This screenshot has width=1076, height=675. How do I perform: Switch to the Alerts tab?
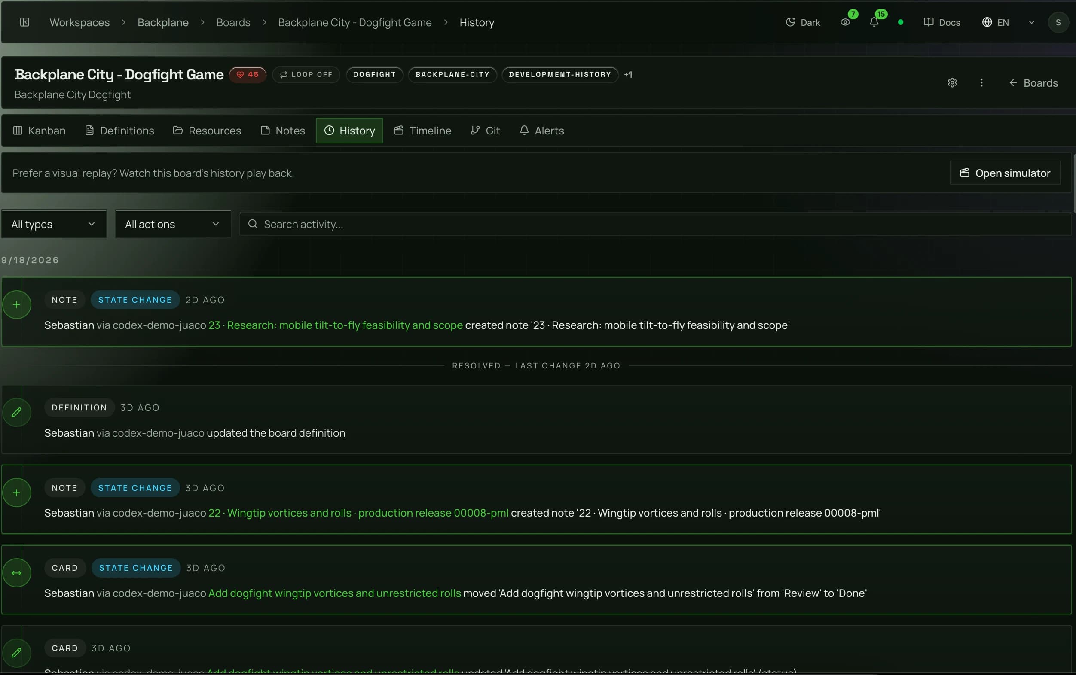(541, 131)
